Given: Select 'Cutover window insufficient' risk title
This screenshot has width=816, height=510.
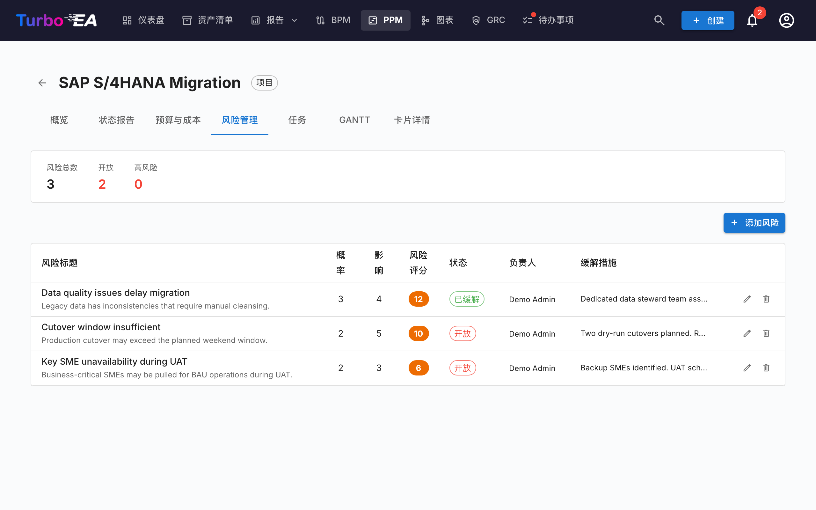Looking at the screenshot, I should tap(101, 327).
